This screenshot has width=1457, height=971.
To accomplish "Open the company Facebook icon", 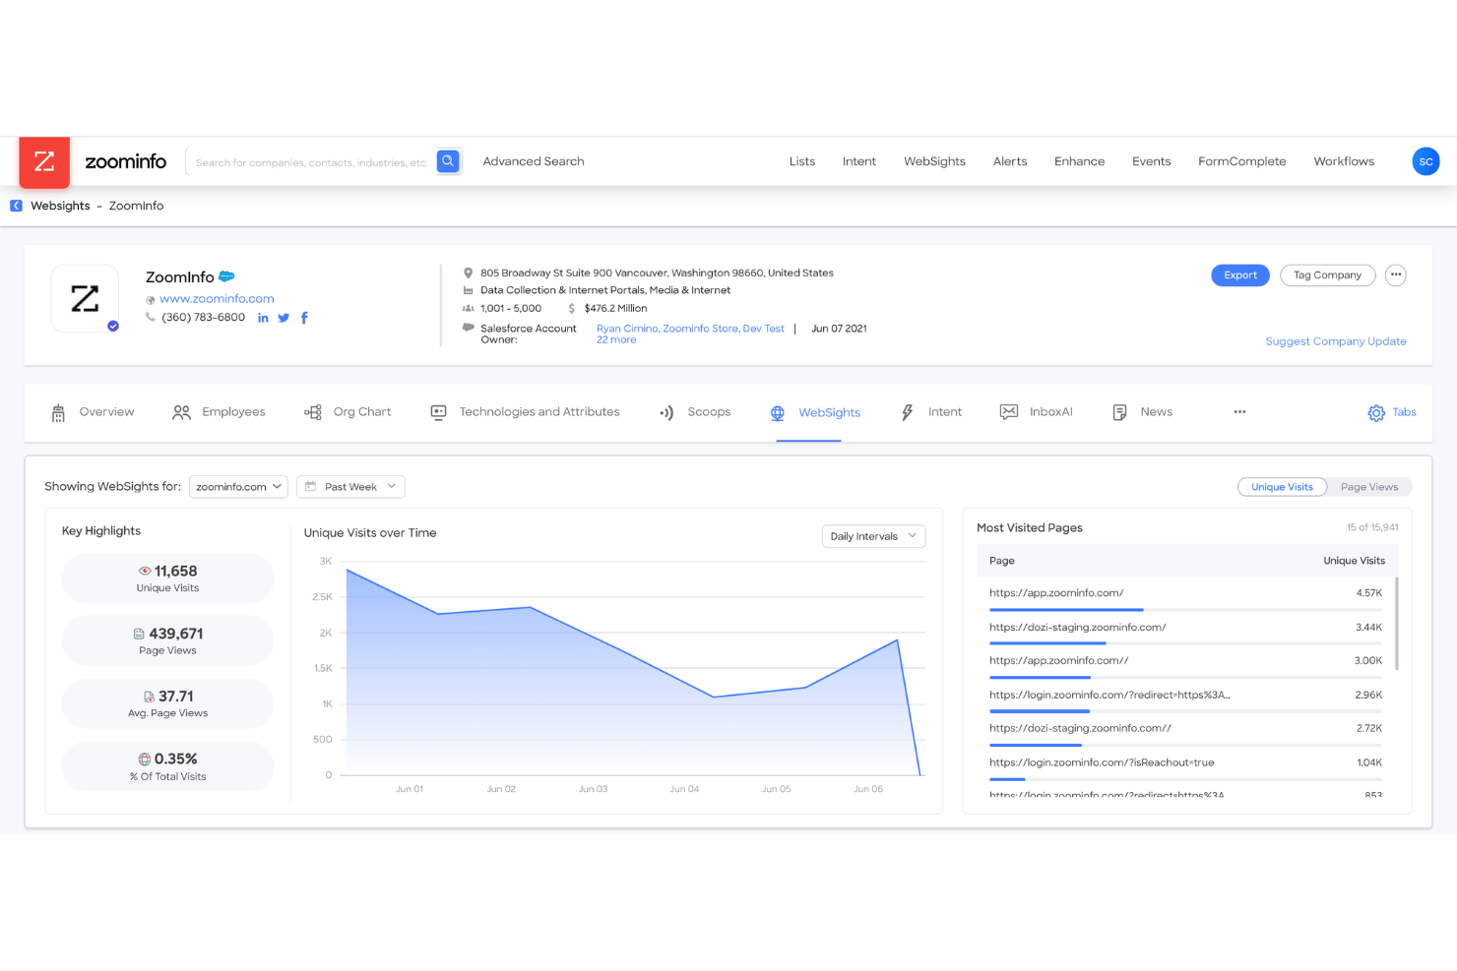I will (x=304, y=318).
